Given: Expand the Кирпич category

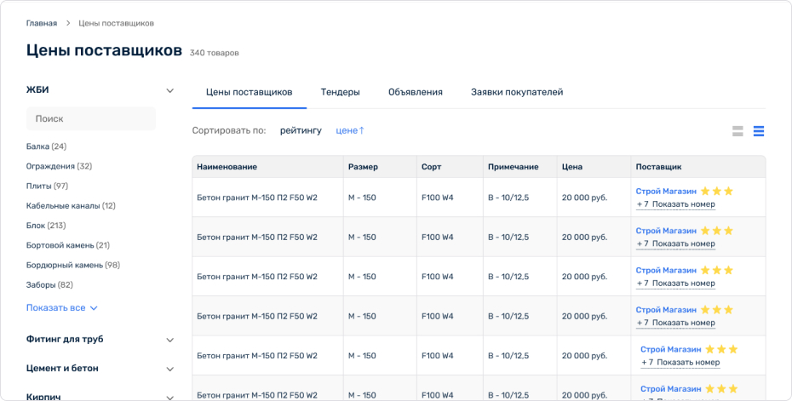Looking at the screenshot, I should pyautogui.click(x=169, y=396).
